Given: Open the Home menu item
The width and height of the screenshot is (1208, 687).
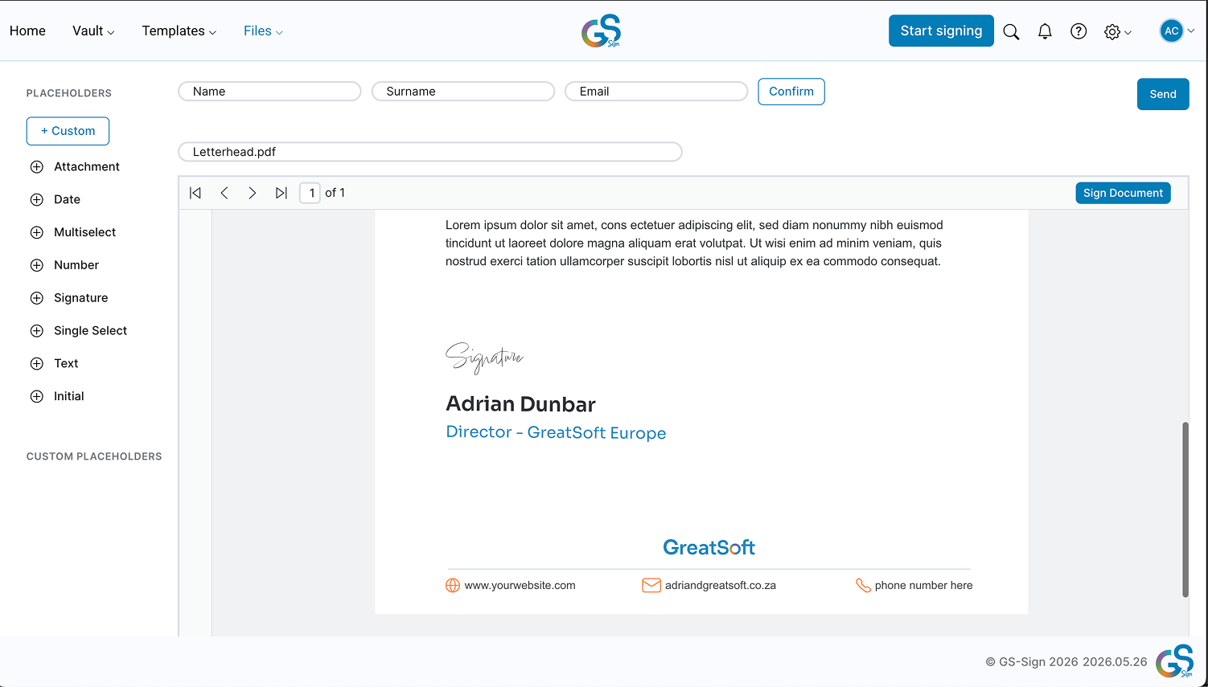Looking at the screenshot, I should (27, 31).
